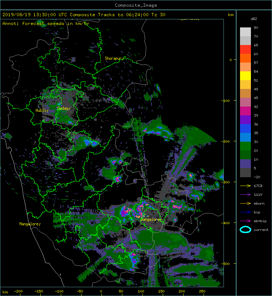Click the brown 45–48 dBZ swatch
Image resolution: width=272 pixels, height=296 pixels.
[x=245, y=93]
